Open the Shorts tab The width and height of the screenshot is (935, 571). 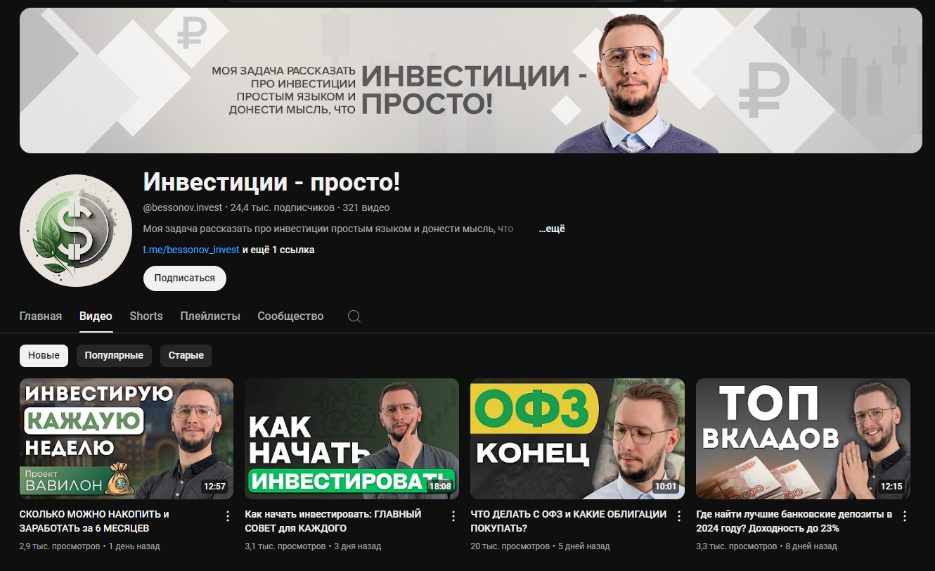coord(146,316)
